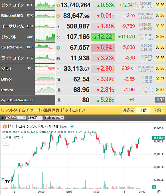Click the 88,588.0 current price label

158,138
